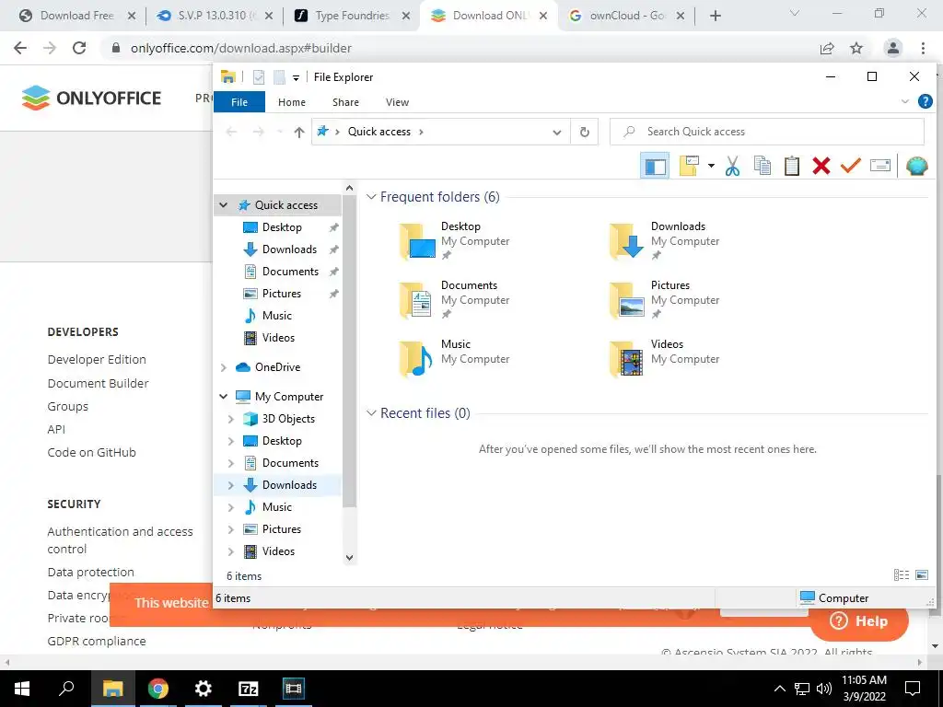Toggle the navigation pane button in the toolbar

tap(655, 166)
